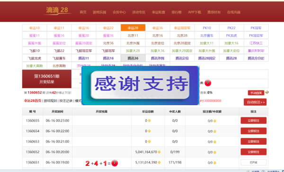Image resolution: width=284 pixels, height=172 pixels.
Task: Choose the 飞艇10 game tab
Action: (x=35, y=51)
